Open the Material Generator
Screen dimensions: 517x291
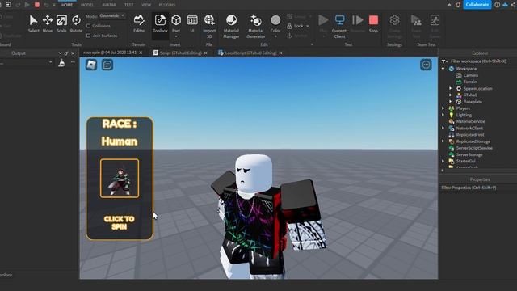click(255, 26)
